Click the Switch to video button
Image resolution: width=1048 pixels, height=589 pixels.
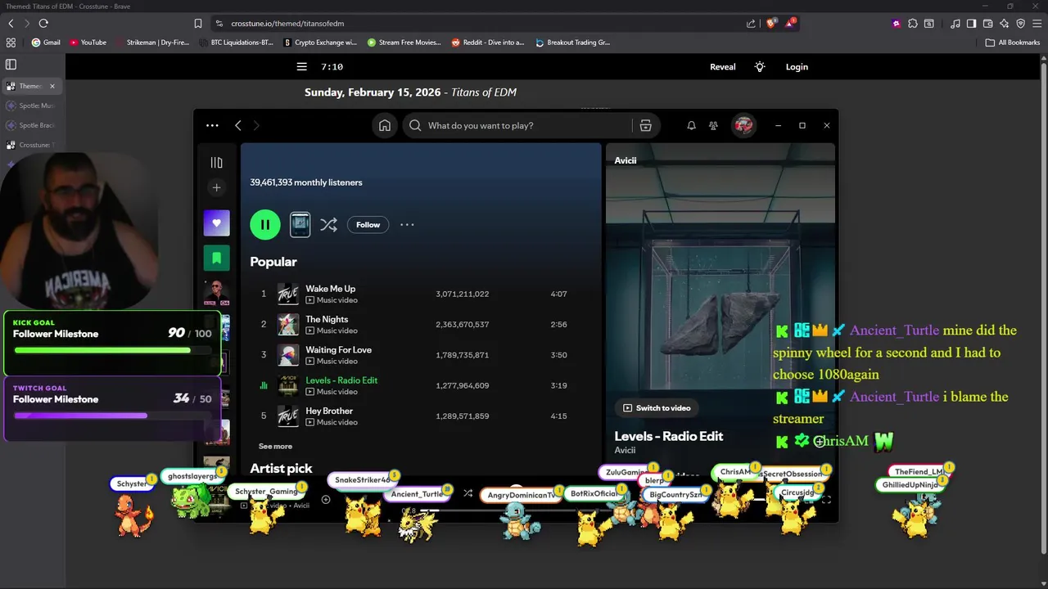point(657,407)
